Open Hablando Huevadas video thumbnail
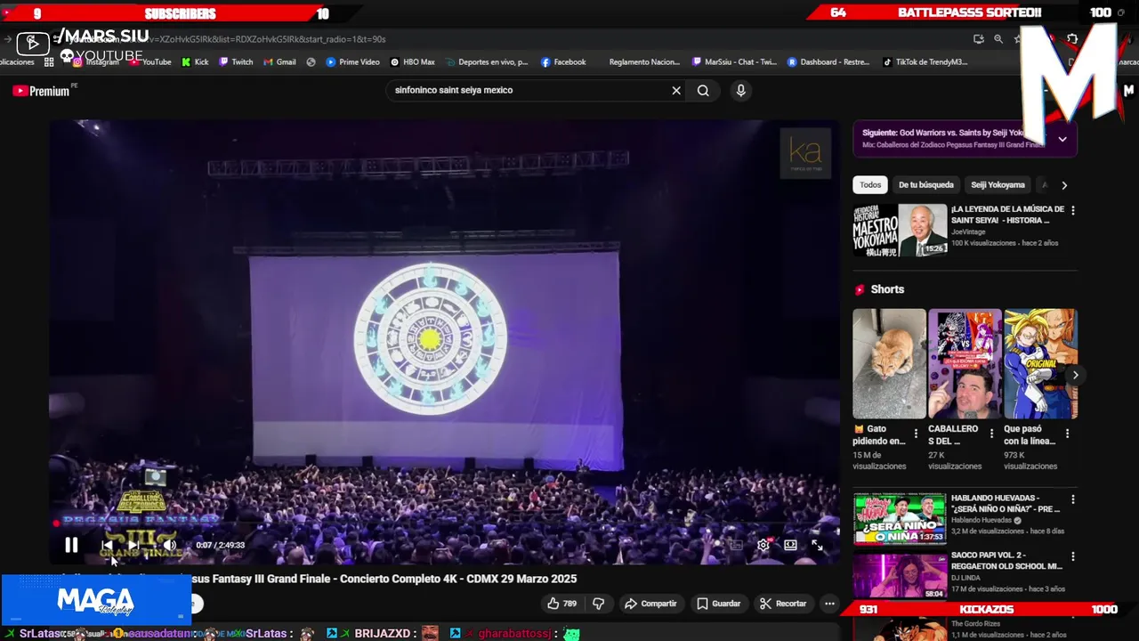1139x641 pixels. click(x=900, y=518)
